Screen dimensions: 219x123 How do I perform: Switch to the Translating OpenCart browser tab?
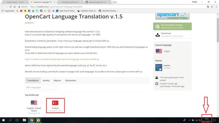pyautogui.click(x=70, y=2)
